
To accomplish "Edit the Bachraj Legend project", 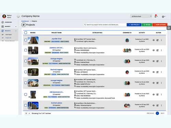I will point(157,72).
